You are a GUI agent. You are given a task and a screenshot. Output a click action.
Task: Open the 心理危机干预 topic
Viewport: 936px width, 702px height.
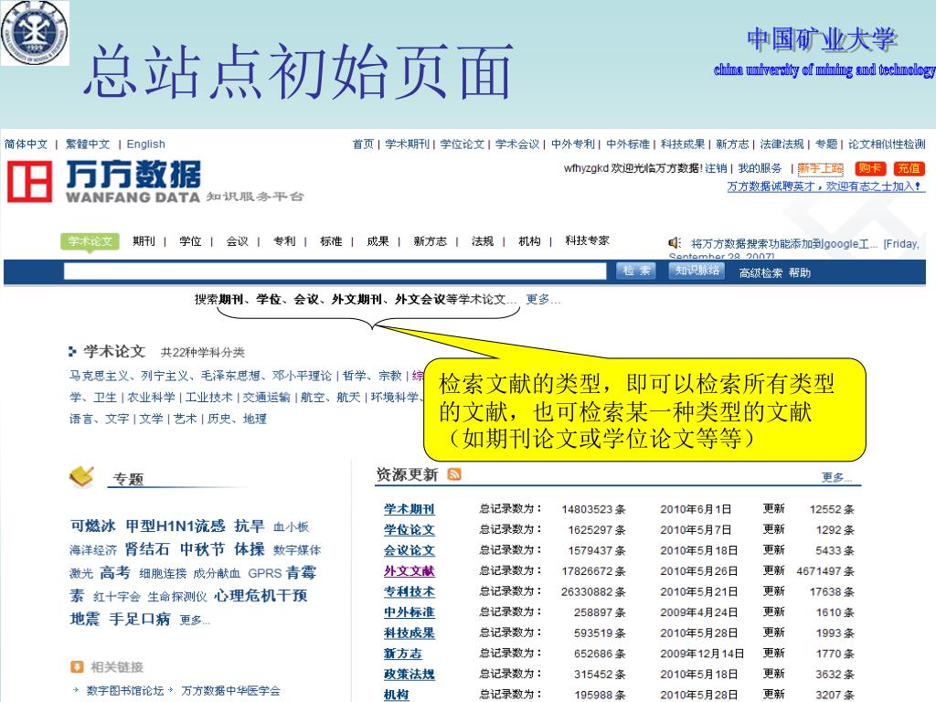coord(261,595)
